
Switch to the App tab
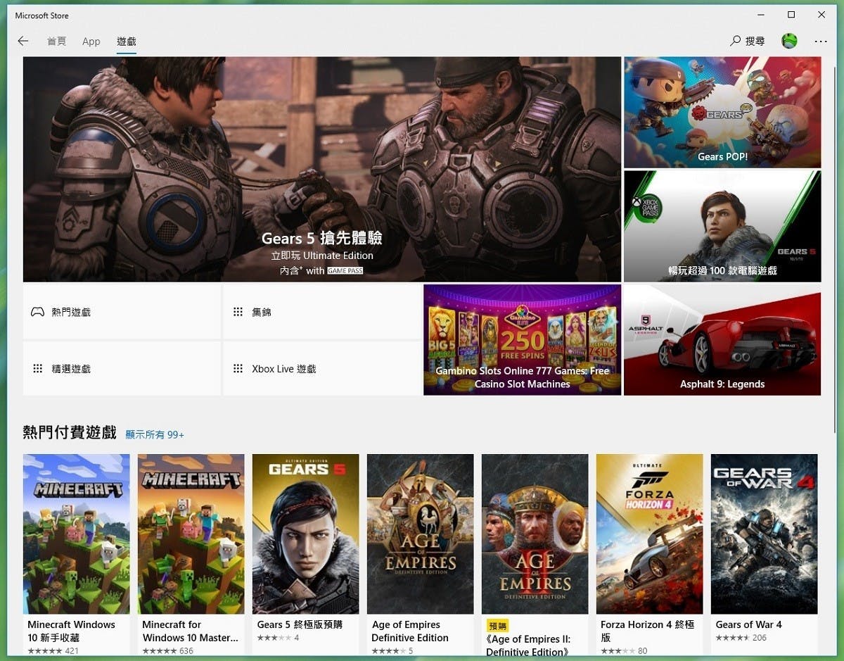tap(91, 42)
